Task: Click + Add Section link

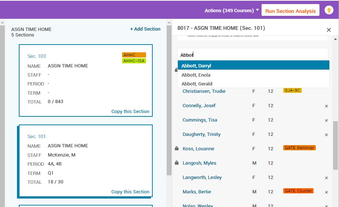Action: point(145,29)
